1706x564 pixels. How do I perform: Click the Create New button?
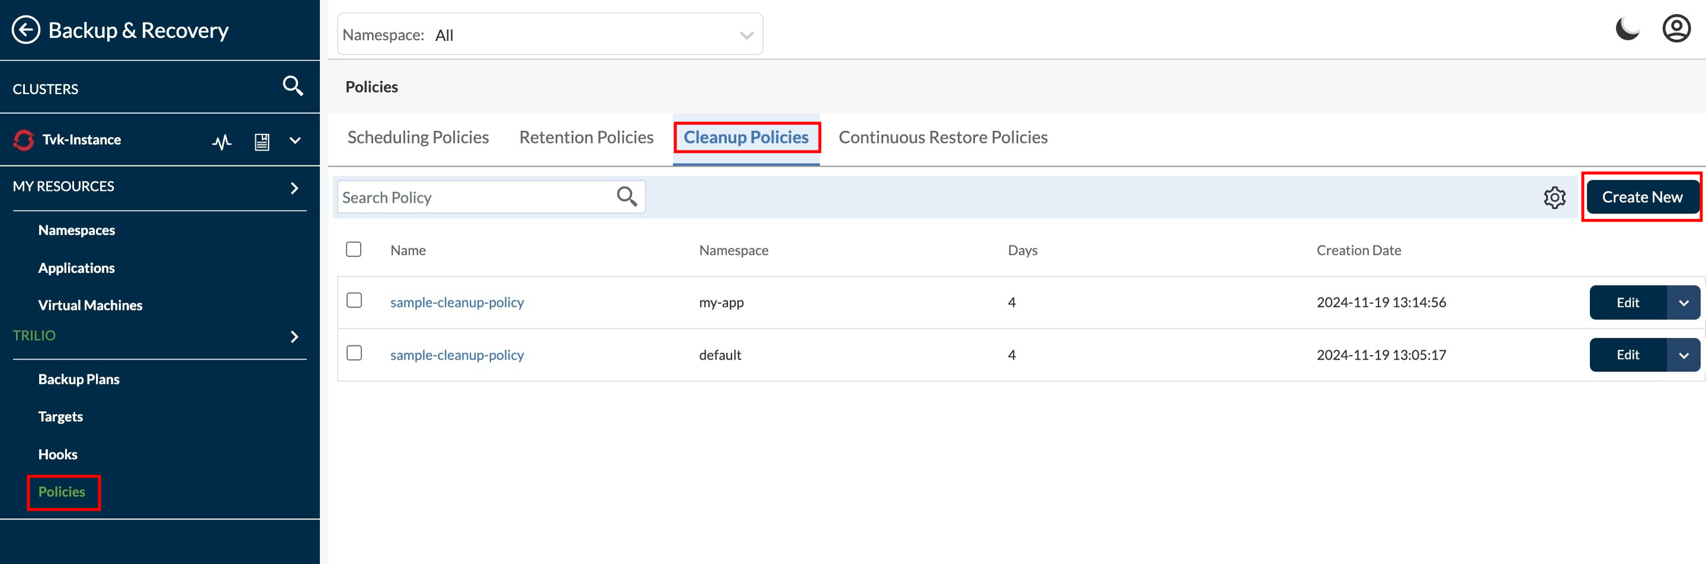[x=1641, y=197]
